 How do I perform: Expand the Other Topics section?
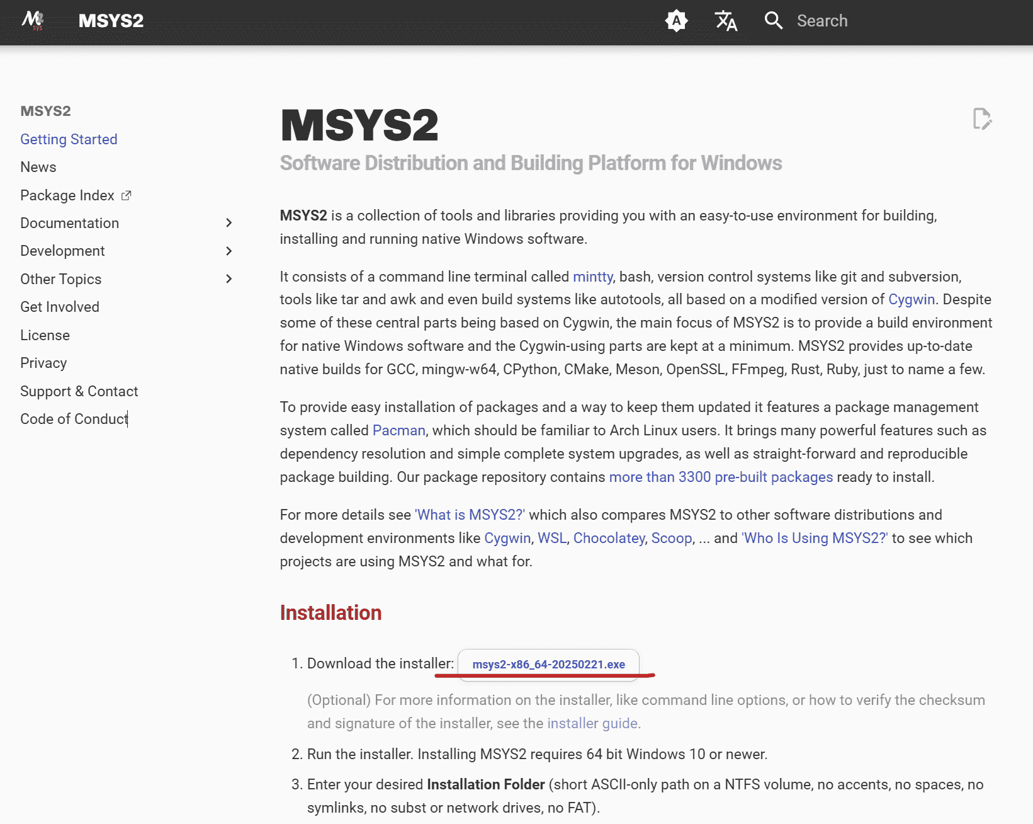coord(229,278)
